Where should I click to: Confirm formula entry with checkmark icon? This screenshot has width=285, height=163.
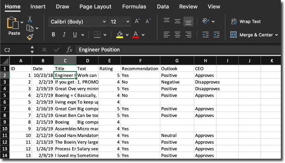[57, 50]
